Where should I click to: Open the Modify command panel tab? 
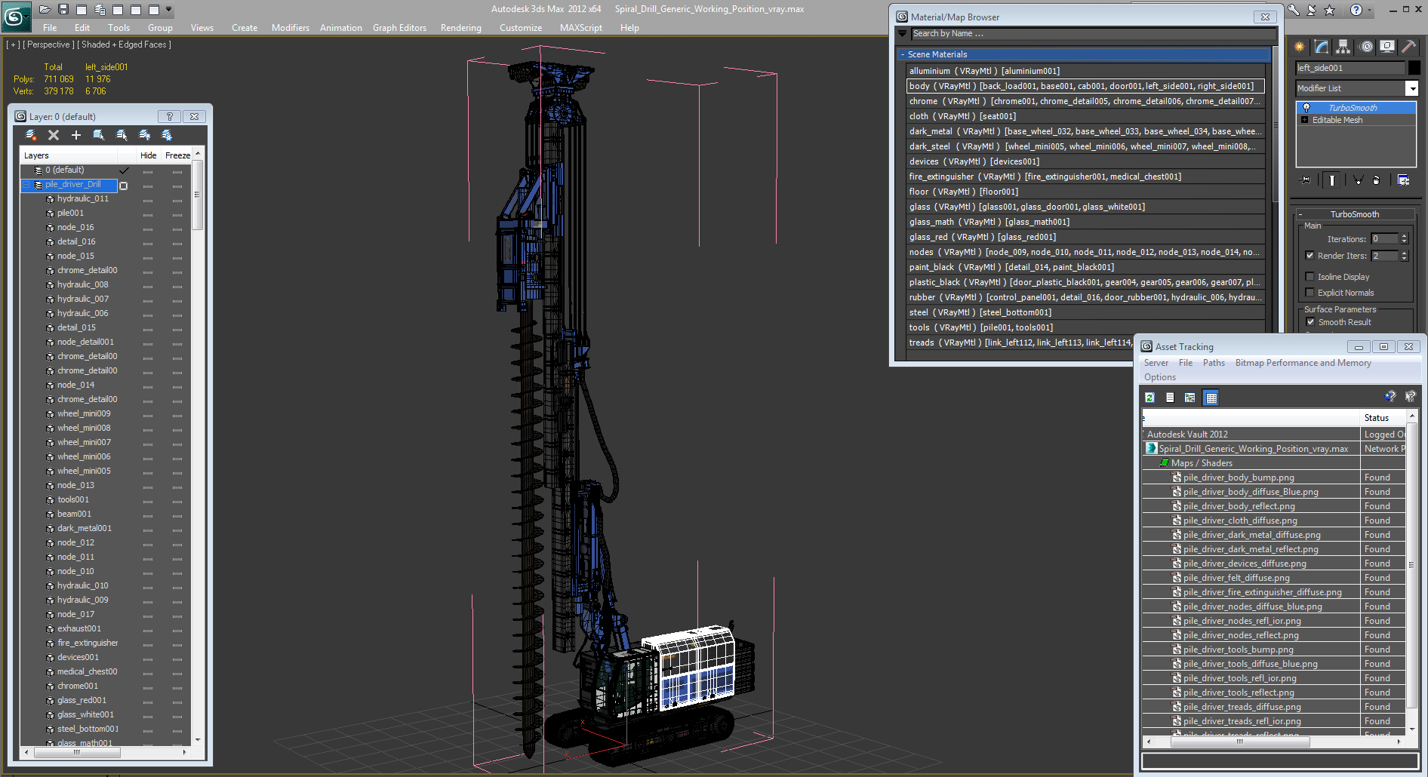1322,47
